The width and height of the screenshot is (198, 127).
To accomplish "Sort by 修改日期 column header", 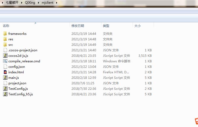I will coord(78,26).
